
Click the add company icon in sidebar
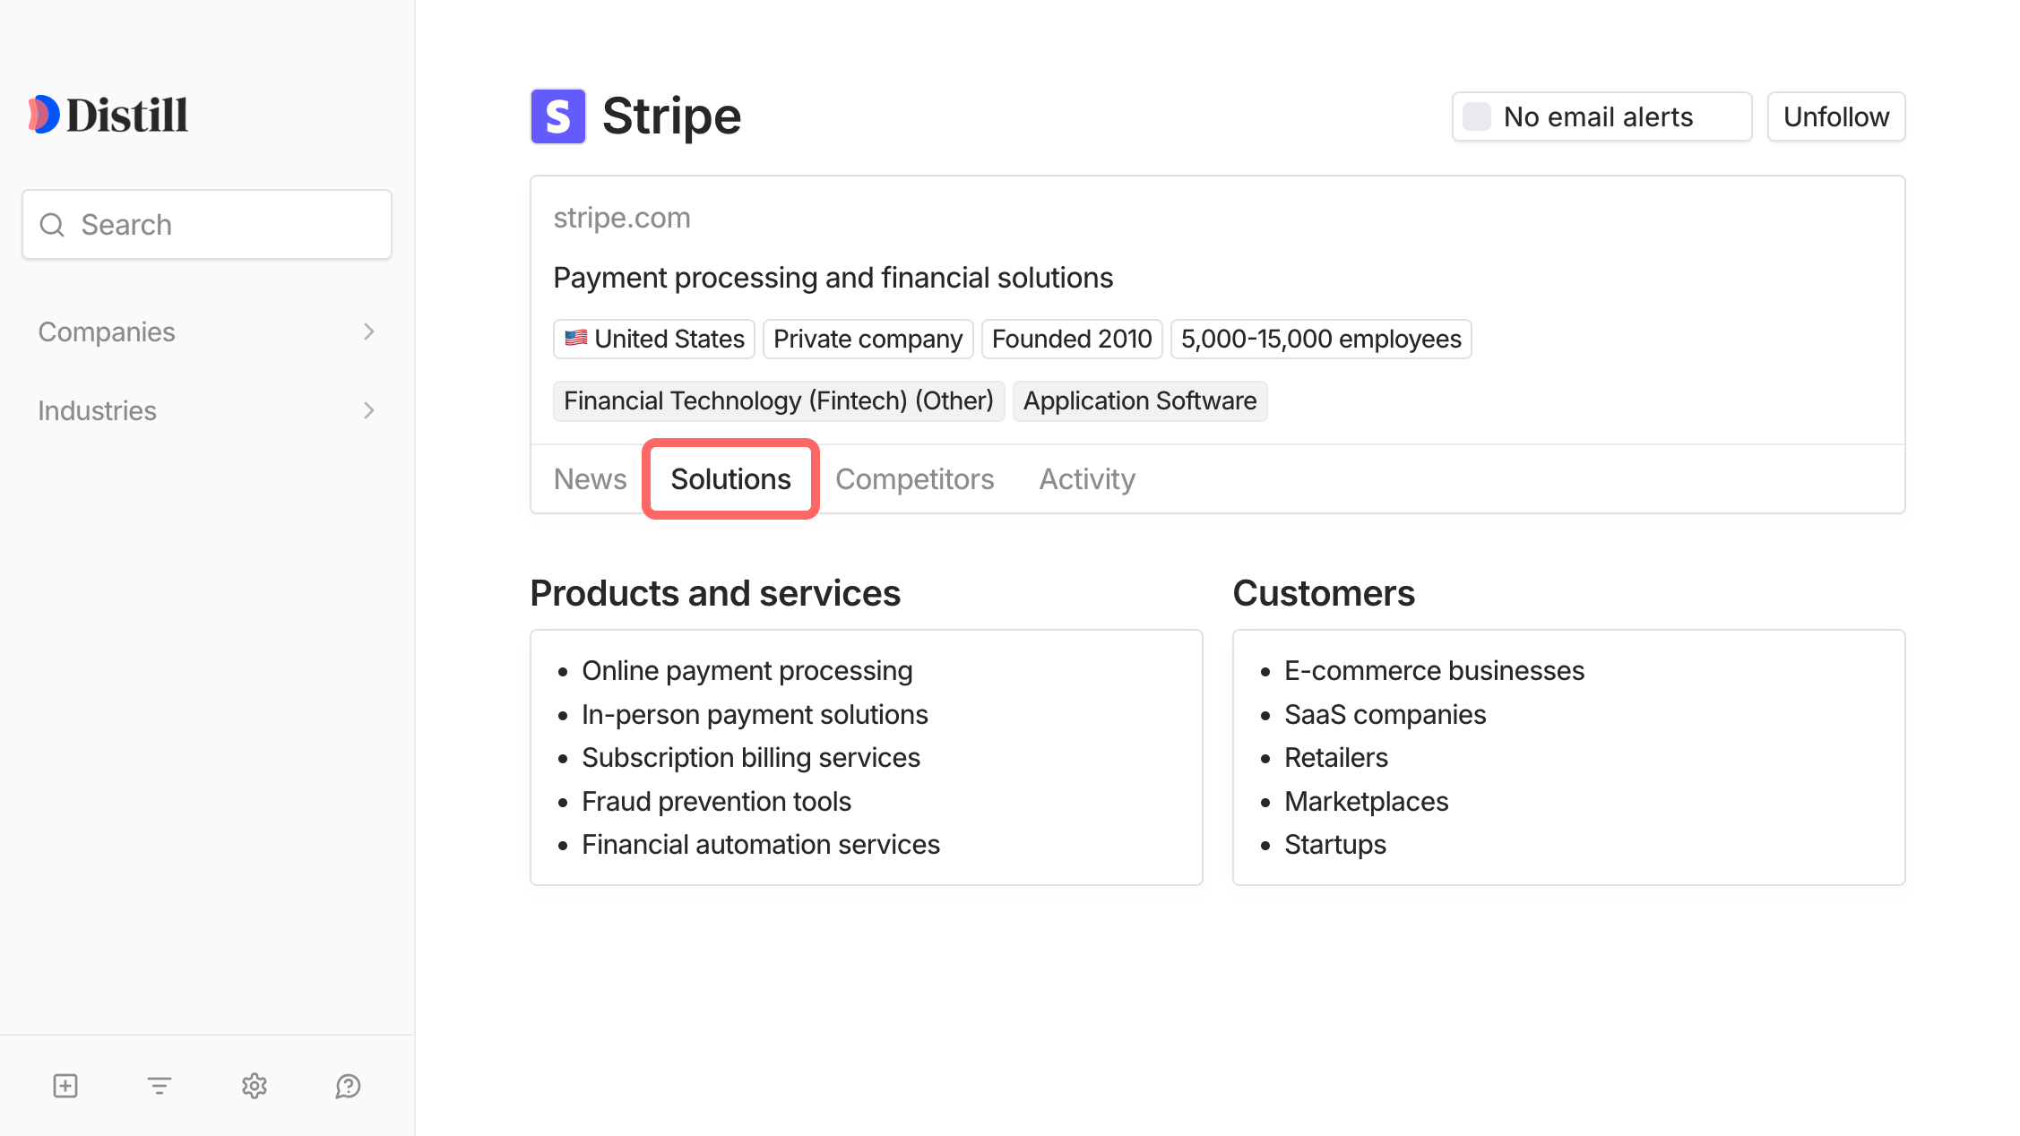[65, 1086]
